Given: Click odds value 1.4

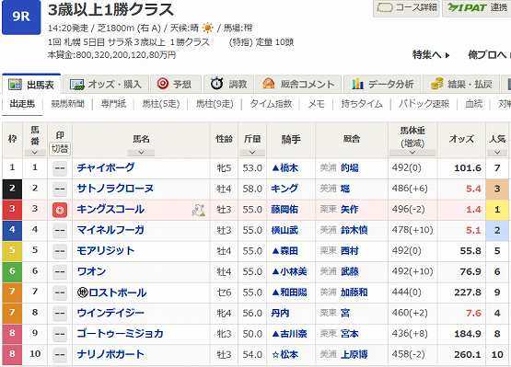Looking at the screenshot, I should tap(473, 210).
